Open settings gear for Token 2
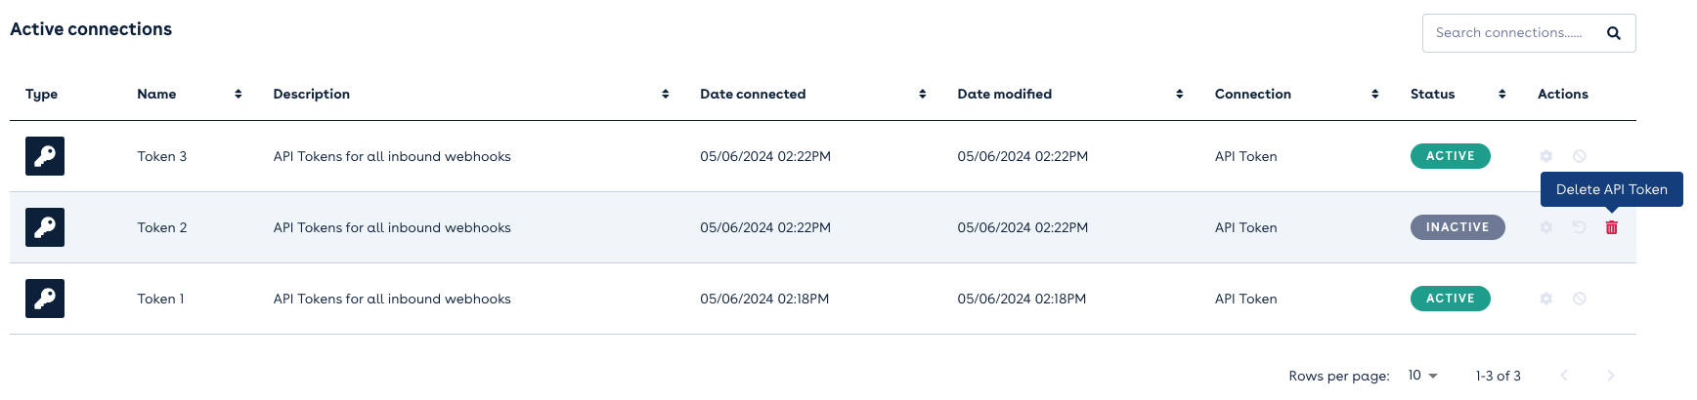 pyautogui.click(x=1545, y=227)
